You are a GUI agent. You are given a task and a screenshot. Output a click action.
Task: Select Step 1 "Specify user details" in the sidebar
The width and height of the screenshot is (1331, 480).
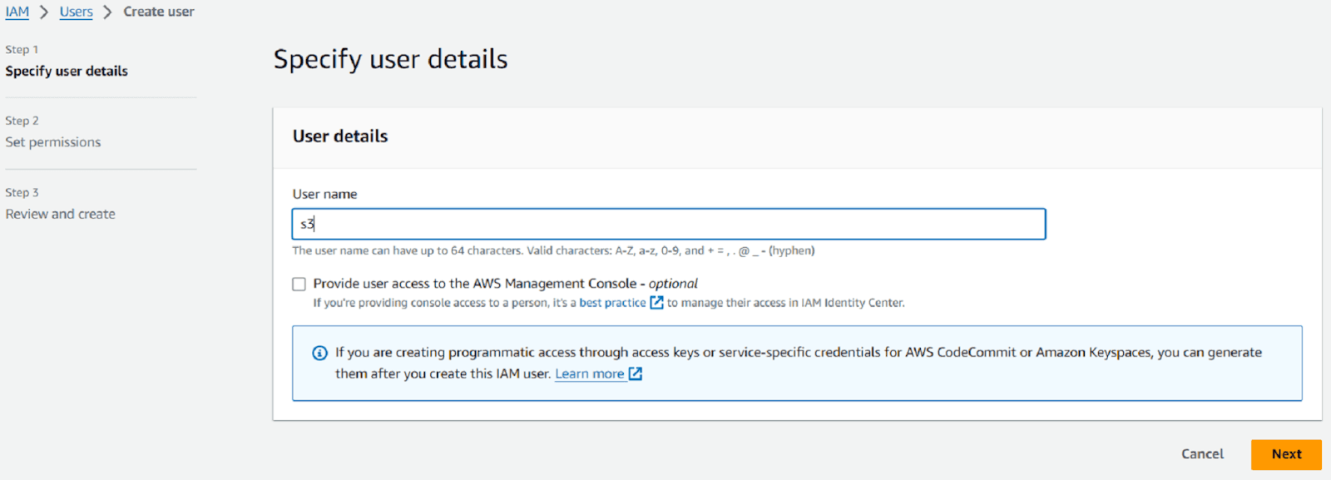[x=67, y=71]
